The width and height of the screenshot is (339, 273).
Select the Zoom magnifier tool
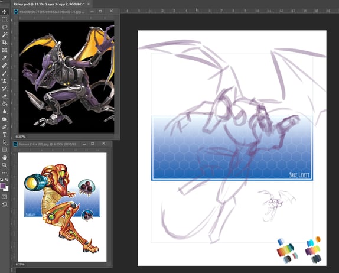(4, 165)
